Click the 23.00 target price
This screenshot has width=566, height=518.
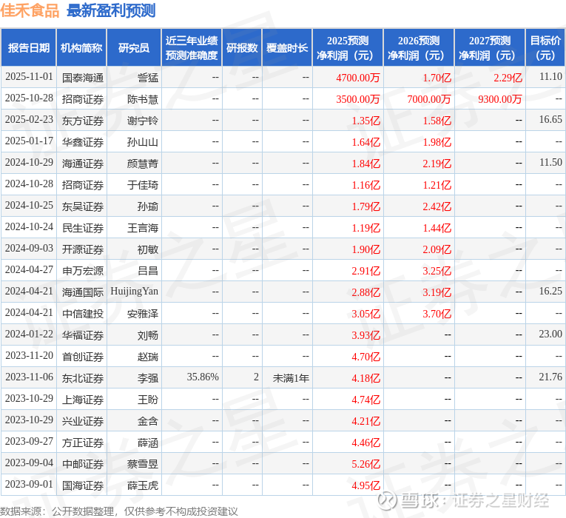point(550,334)
